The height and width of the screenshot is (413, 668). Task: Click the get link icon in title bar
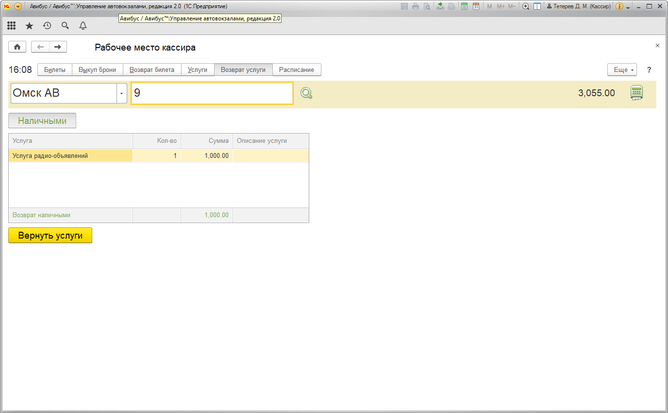[x=440, y=6]
